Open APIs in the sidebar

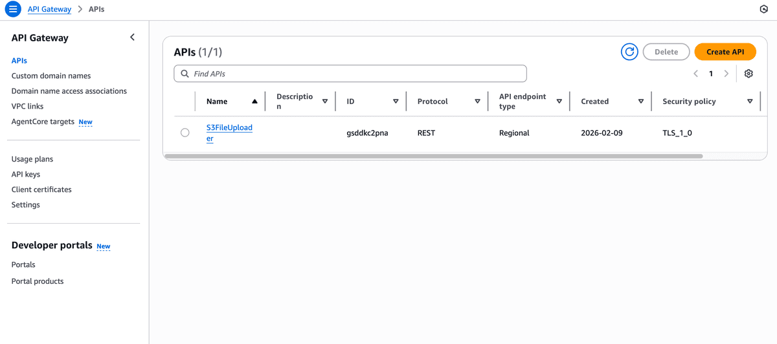click(19, 60)
